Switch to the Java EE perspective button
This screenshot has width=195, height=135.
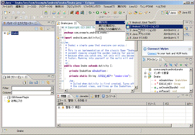185,13
